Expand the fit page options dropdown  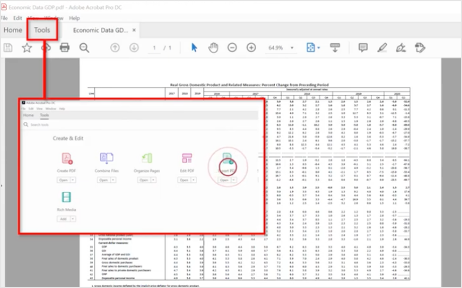pos(318,48)
